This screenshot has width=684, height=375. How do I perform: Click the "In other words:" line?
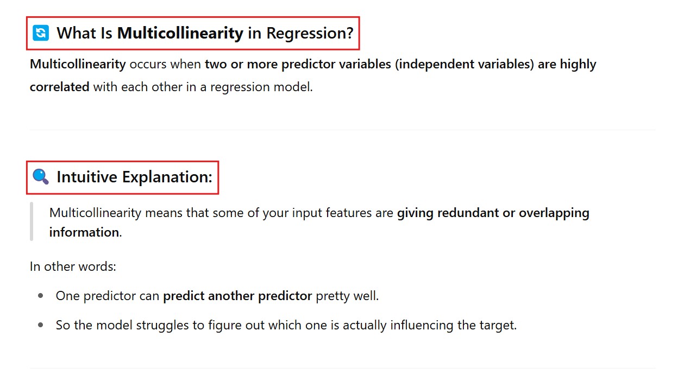coord(73,266)
